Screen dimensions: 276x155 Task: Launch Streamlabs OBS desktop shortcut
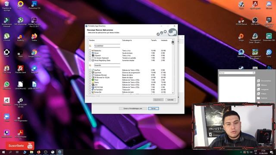click(x=269, y=37)
